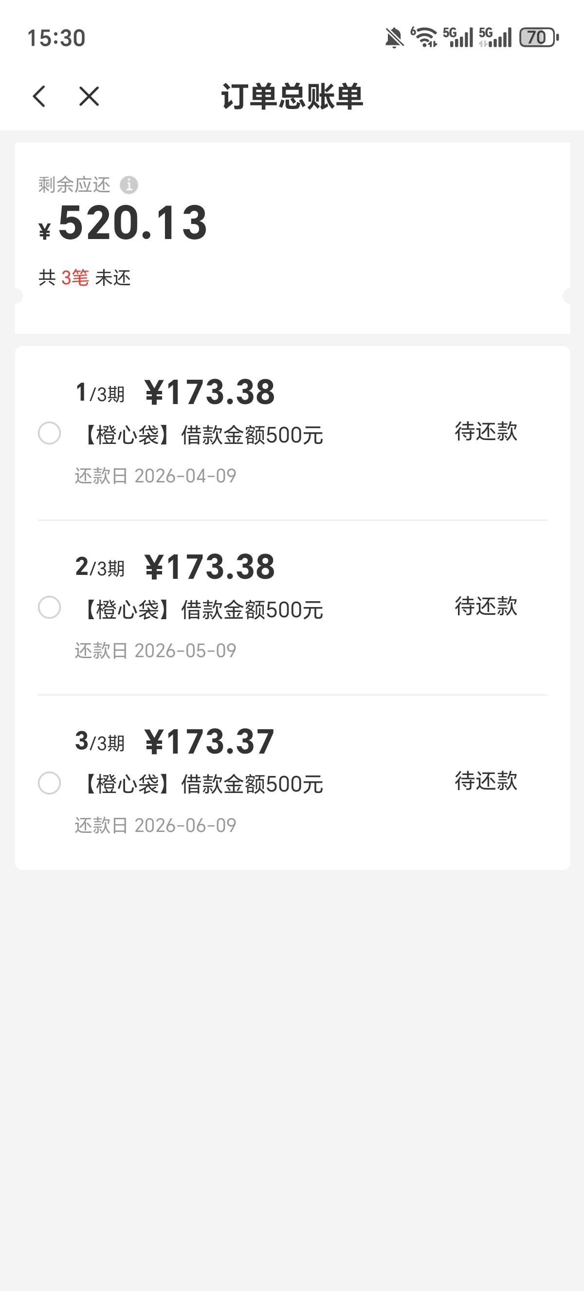Viewport: 584px width, 1291px height.
Task: Tap the muted notification bell icon
Action: (394, 38)
